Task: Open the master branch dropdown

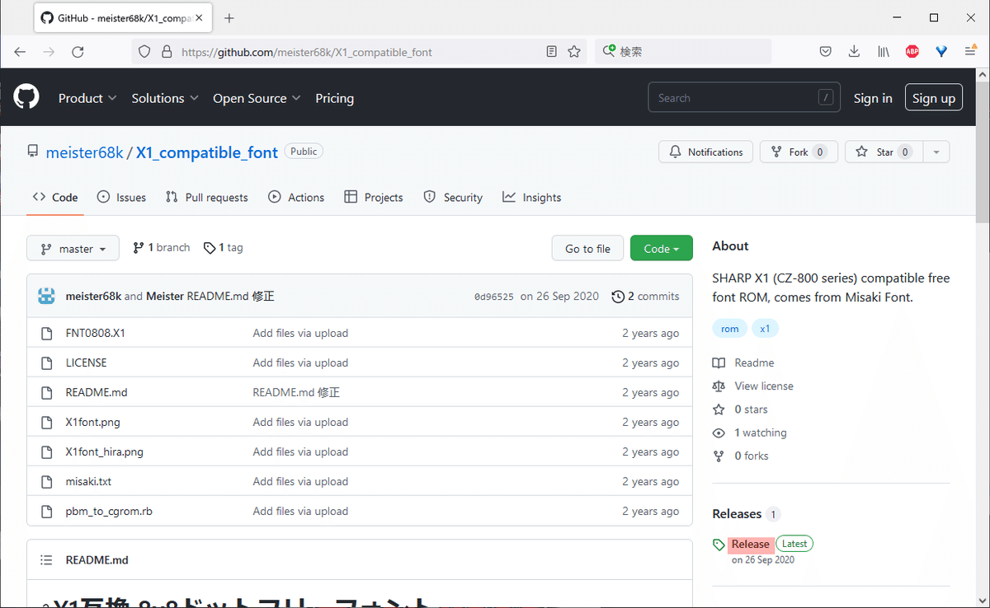Action: pyautogui.click(x=73, y=248)
